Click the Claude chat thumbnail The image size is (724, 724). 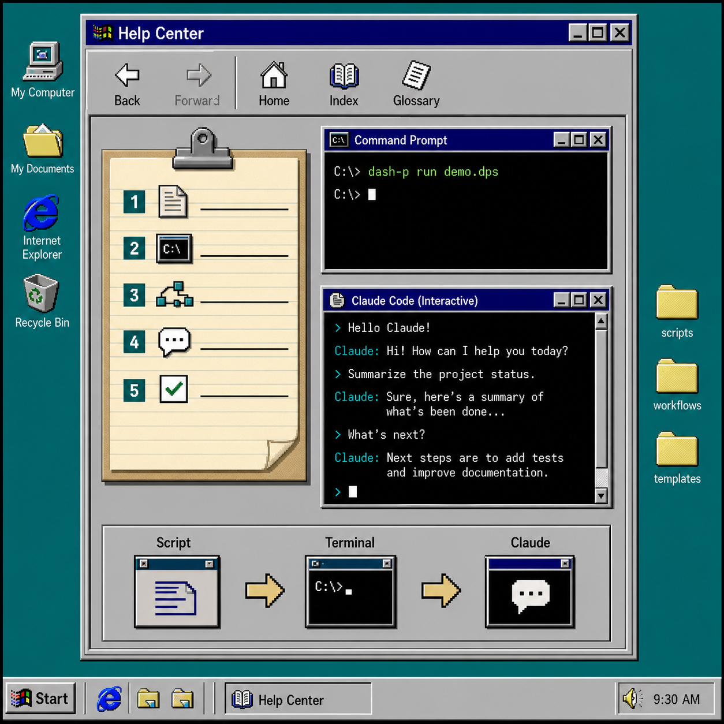tap(530, 592)
